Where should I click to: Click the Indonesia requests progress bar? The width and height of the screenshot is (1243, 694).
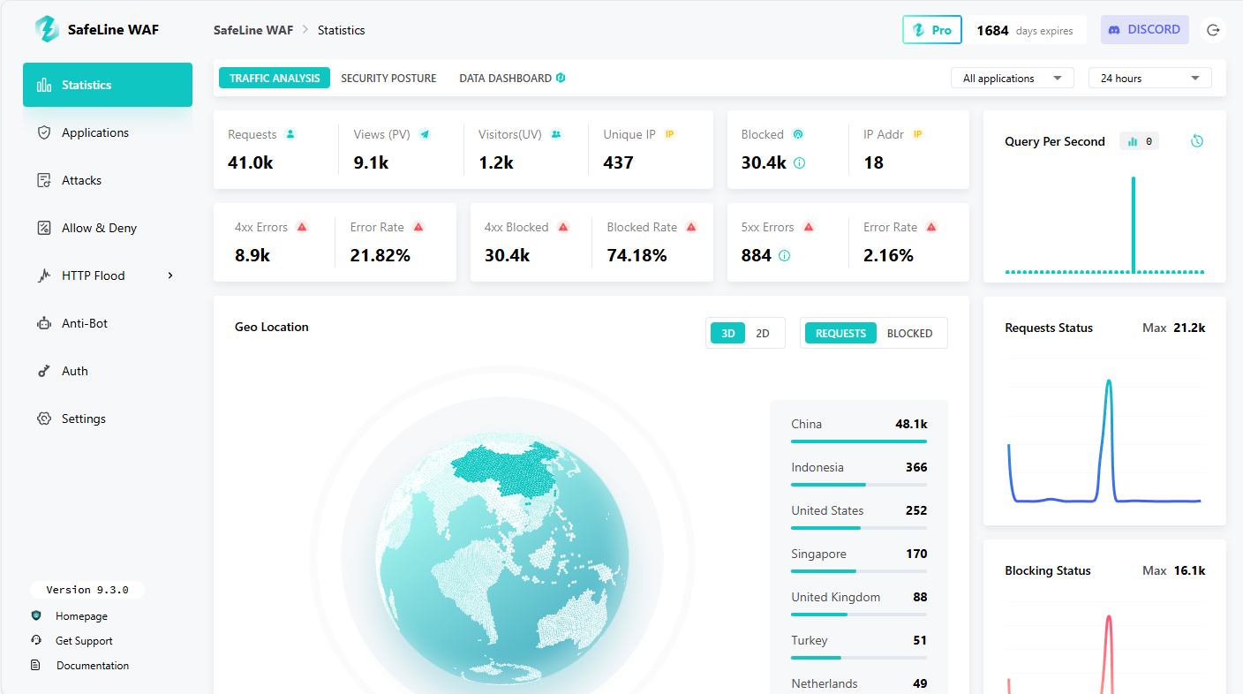coord(859,484)
